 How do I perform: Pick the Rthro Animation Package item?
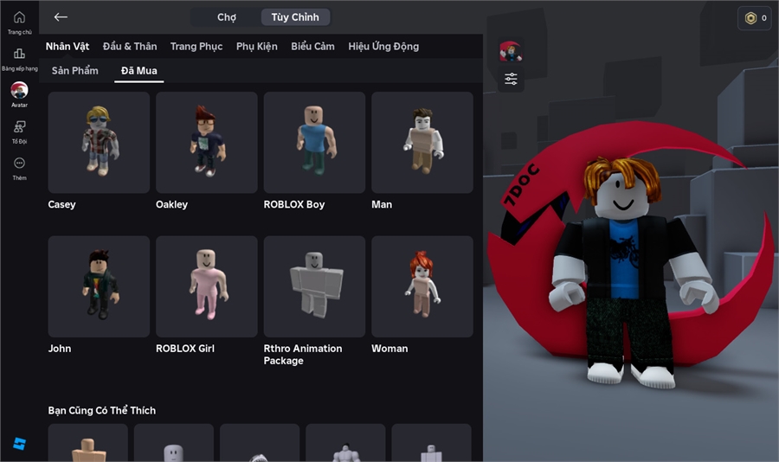click(x=314, y=286)
